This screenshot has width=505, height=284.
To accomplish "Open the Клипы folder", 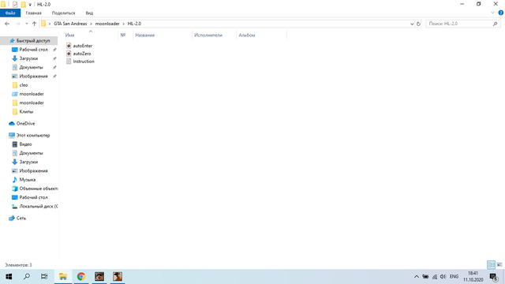I will pyautogui.click(x=26, y=112).
